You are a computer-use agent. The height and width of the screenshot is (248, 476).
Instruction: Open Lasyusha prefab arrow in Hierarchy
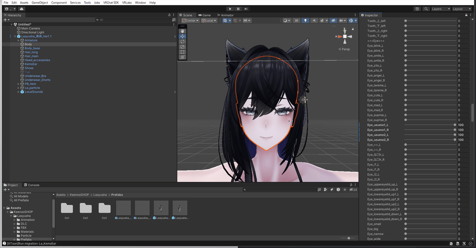[x=175, y=36]
